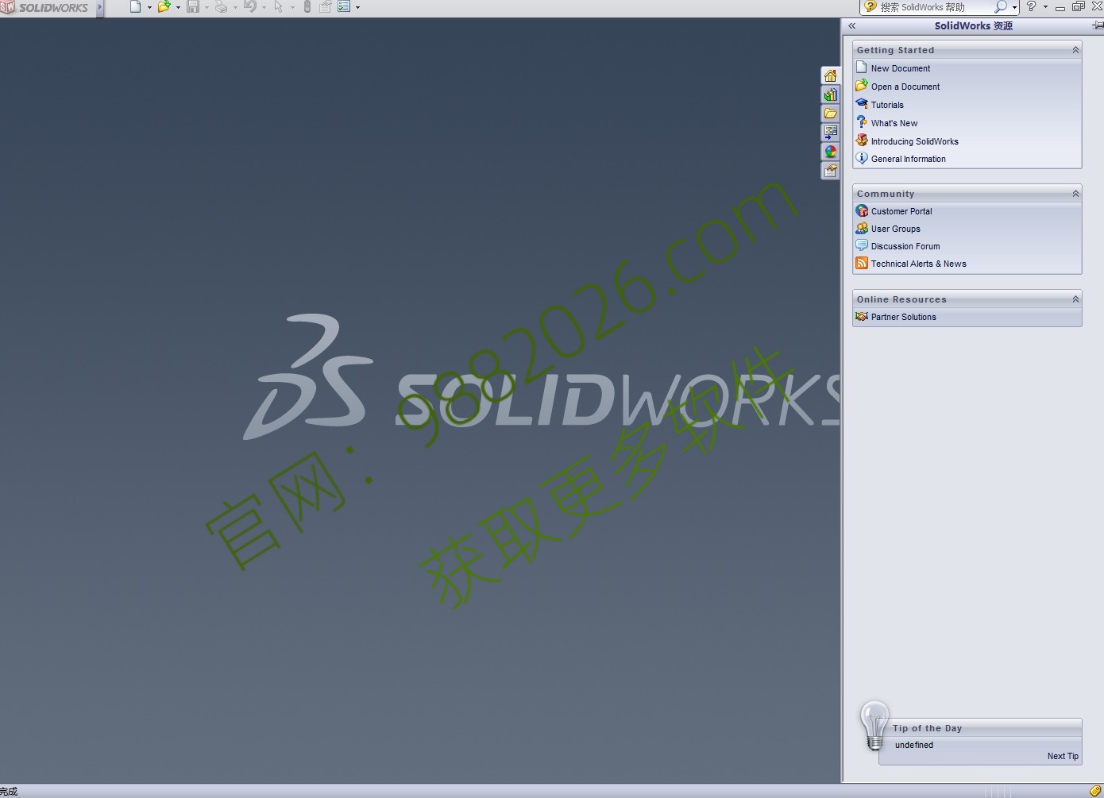The height and width of the screenshot is (798, 1104).
Task: Open the dropdown arrow next to Options icon
Action: (x=357, y=8)
